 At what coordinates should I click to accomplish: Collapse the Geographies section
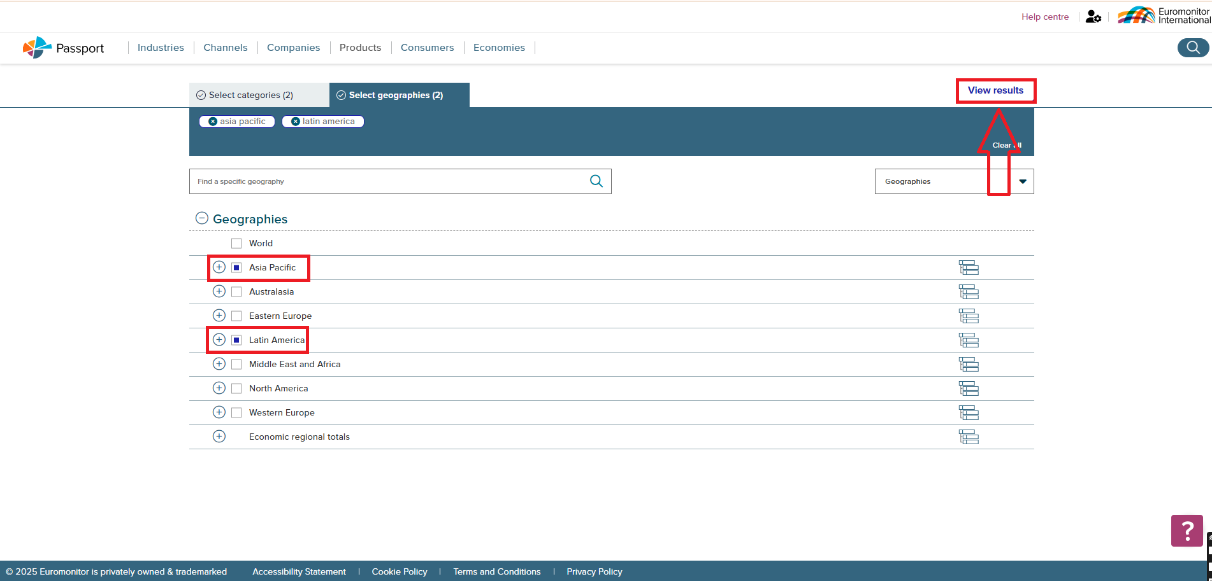(201, 218)
